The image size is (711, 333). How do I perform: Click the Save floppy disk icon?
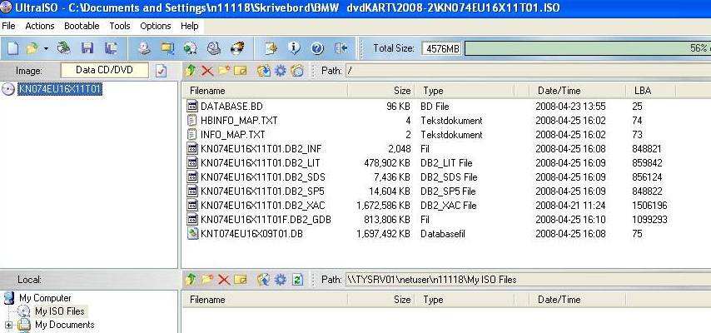tap(87, 47)
